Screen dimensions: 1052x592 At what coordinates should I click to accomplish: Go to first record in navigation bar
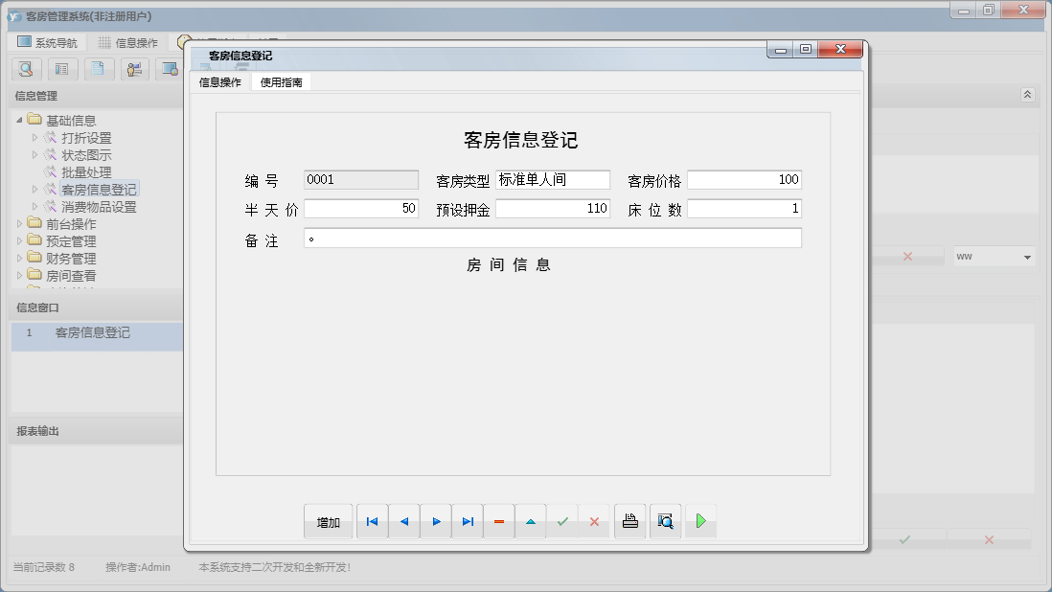click(x=373, y=522)
